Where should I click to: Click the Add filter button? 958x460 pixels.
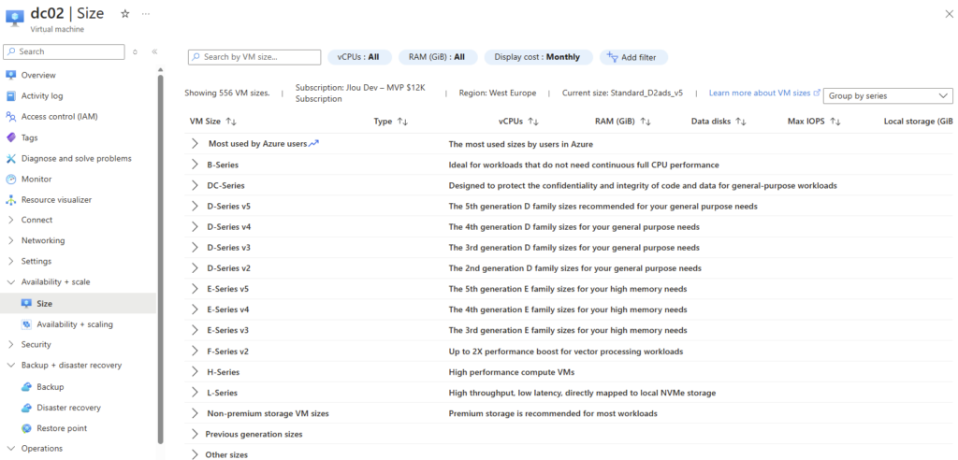click(x=633, y=57)
